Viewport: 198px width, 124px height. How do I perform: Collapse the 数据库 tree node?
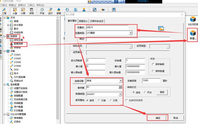point(5,36)
